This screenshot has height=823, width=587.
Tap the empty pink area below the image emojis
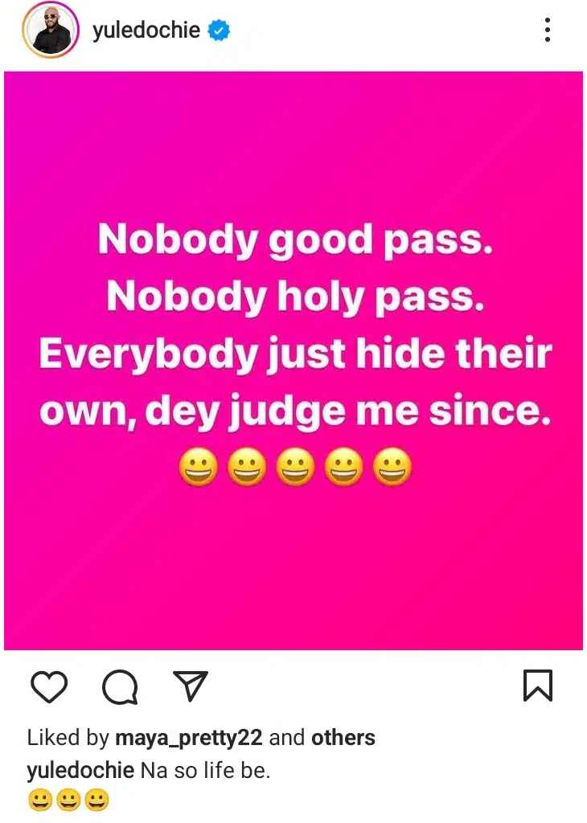(x=293, y=567)
